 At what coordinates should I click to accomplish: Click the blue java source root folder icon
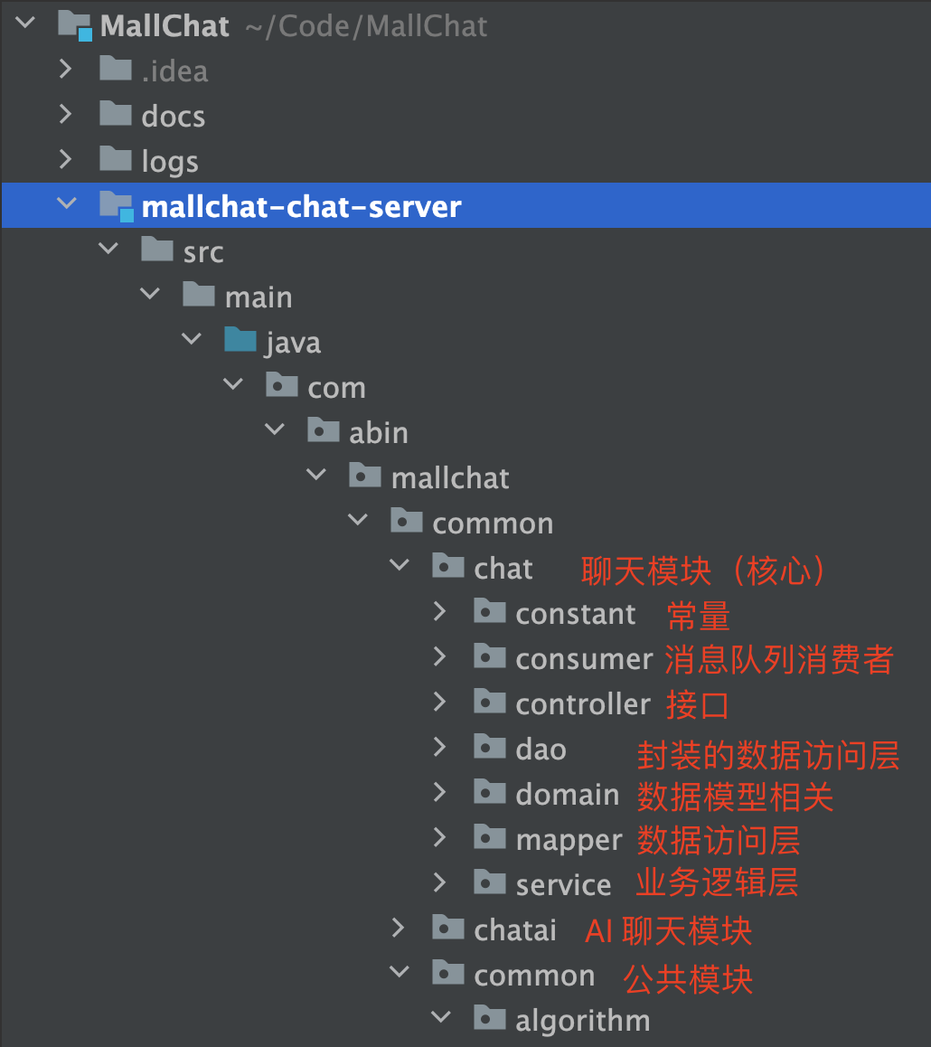click(x=240, y=340)
